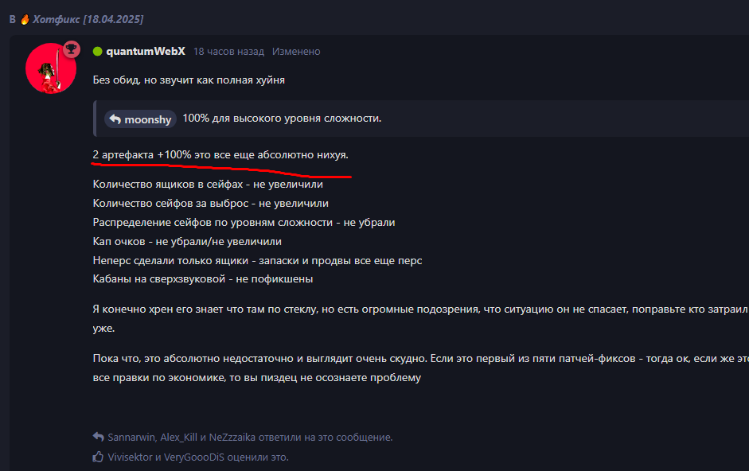Click the thumbs-up like icon
Screen dimensions: 749x471
(x=98, y=457)
